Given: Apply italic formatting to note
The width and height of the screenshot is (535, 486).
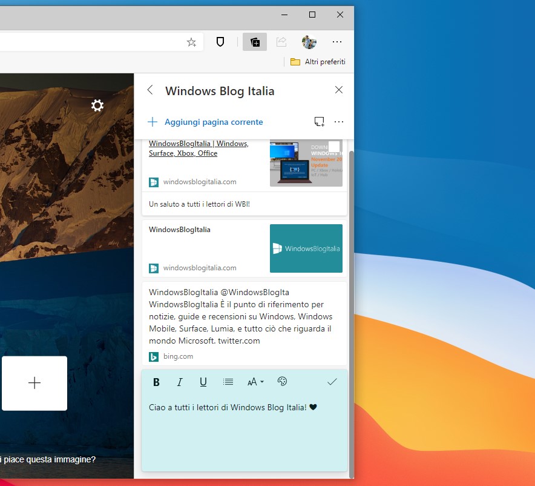Looking at the screenshot, I should (180, 382).
